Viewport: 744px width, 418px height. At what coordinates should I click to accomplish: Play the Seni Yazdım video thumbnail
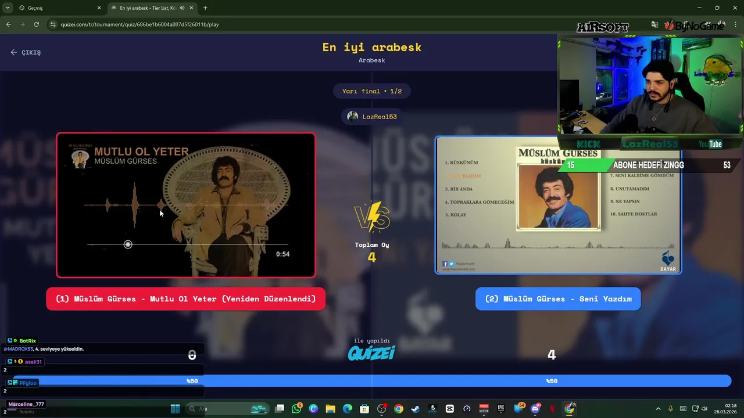pyautogui.click(x=558, y=206)
